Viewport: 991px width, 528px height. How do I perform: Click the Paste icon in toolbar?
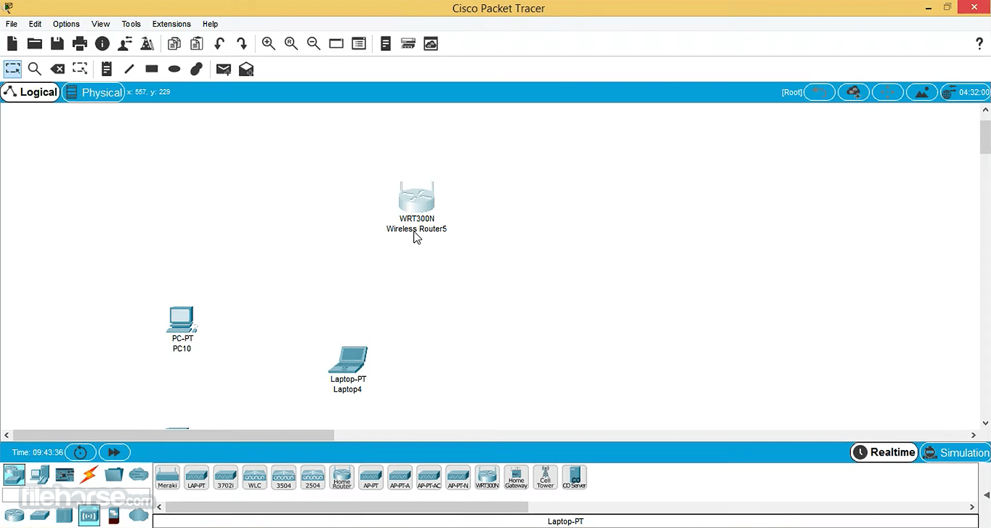[x=197, y=43]
